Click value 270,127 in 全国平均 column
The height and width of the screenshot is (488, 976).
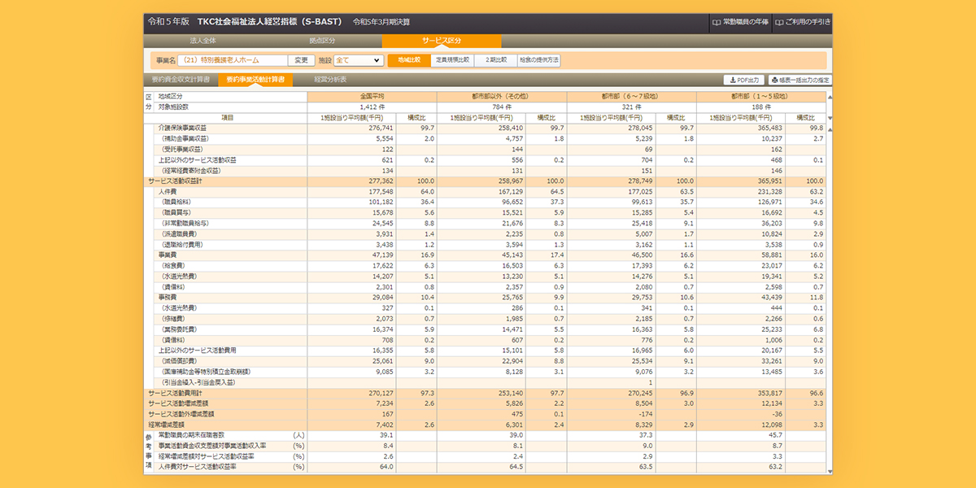(381, 393)
